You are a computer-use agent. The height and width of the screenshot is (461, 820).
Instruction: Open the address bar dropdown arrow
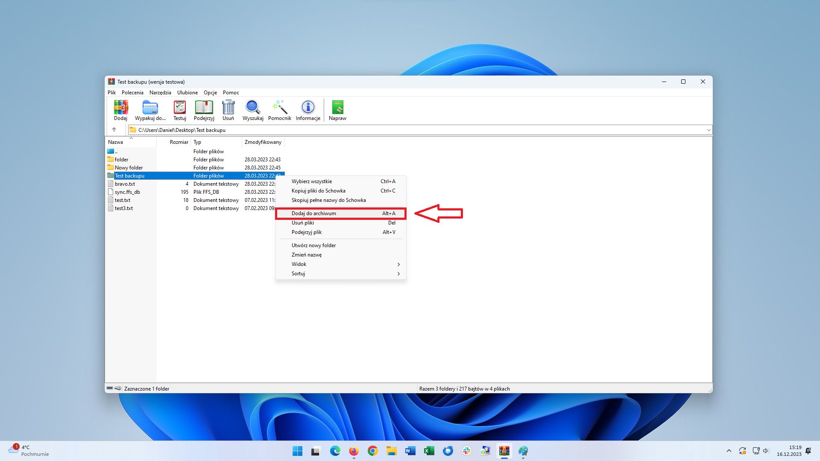tap(708, 130)
